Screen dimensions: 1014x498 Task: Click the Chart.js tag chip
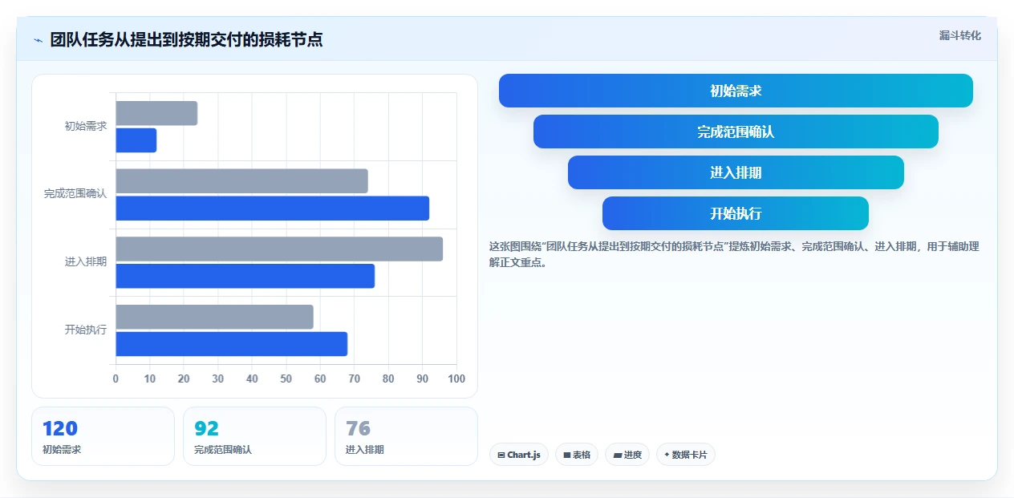click(x=519, y=455)
